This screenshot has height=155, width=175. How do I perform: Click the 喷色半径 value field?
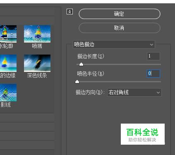(153, 74)
